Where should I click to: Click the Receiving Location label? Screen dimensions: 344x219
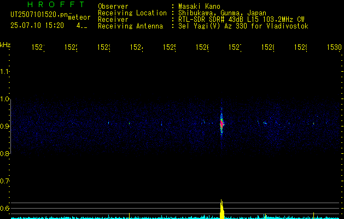pos(132,13)
